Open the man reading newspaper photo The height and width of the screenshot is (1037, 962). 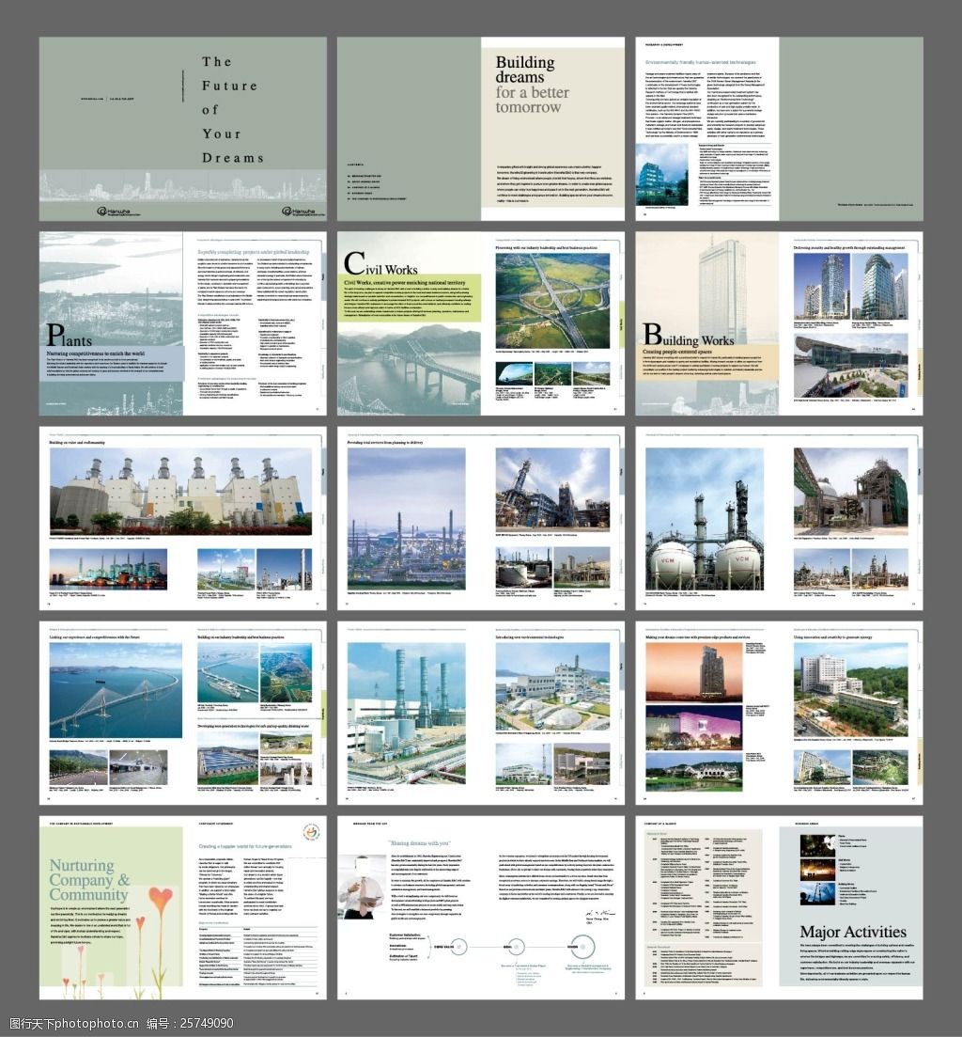tap(362, 886)
